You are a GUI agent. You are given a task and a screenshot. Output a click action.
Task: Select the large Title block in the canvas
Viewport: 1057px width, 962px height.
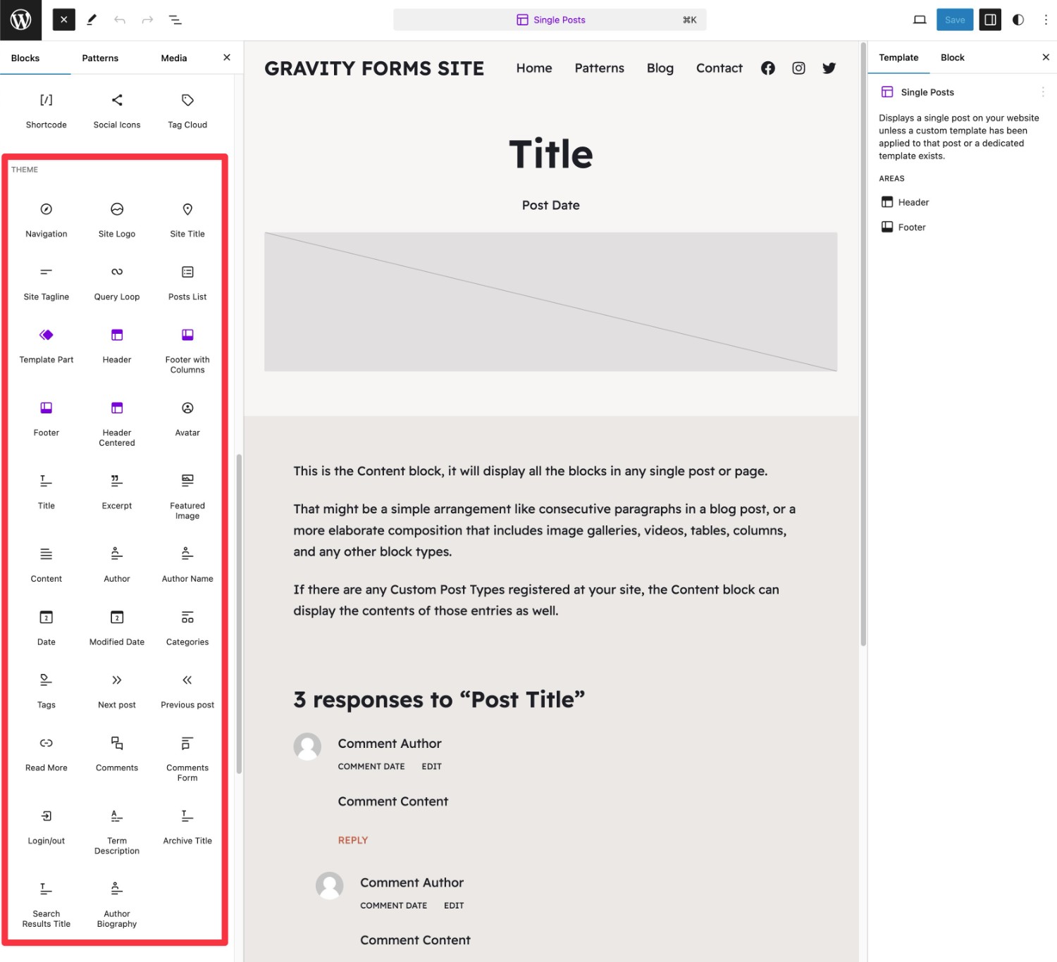coord(551,154)
